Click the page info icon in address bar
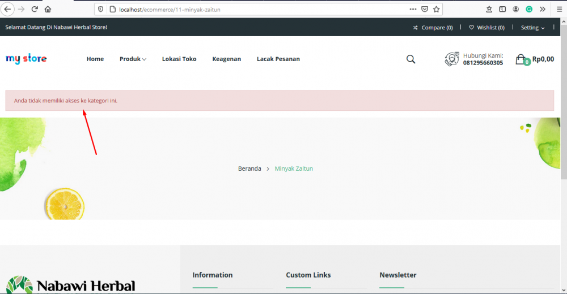 tap(112, 10)
